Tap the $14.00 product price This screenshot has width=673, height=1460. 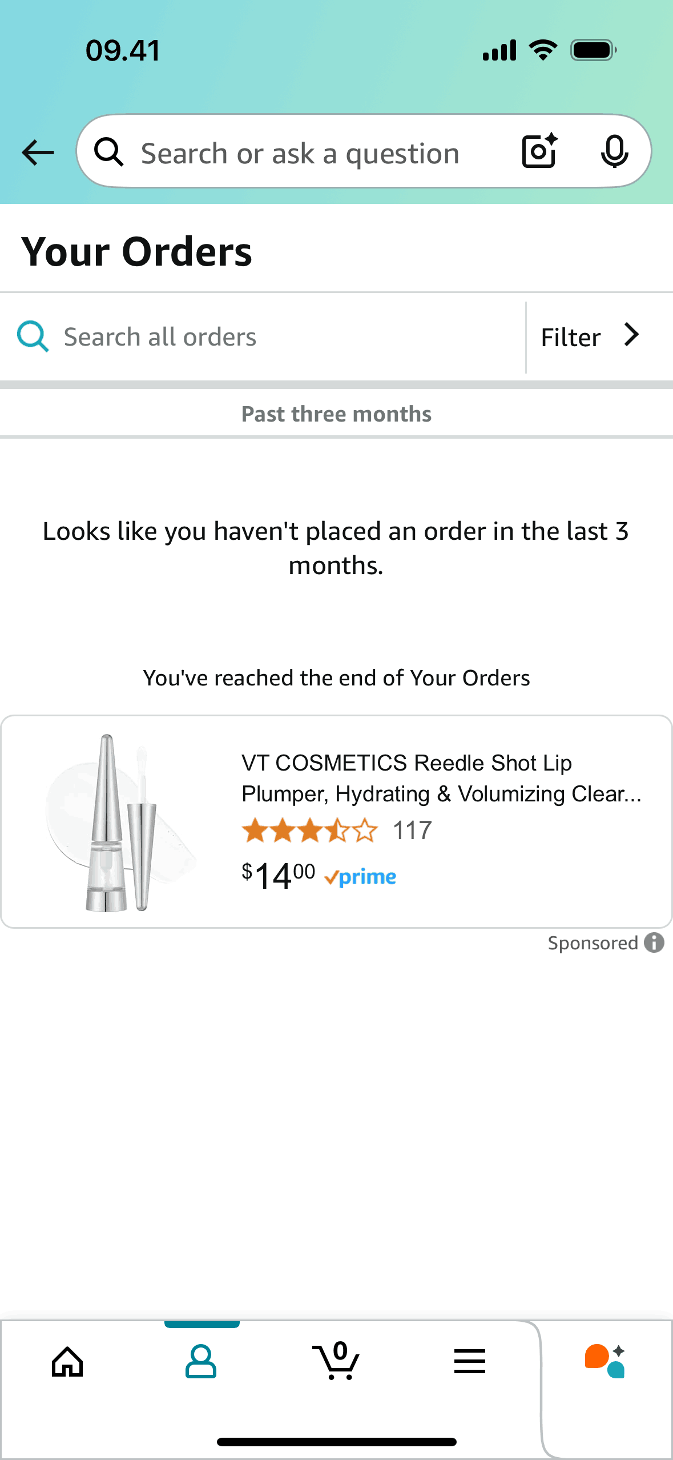(278, 876)
